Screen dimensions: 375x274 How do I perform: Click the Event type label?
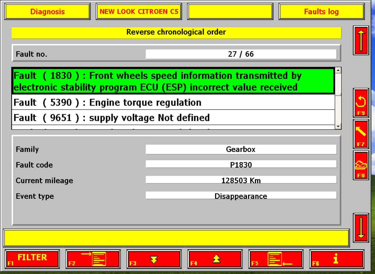click(x=35, y=196)
